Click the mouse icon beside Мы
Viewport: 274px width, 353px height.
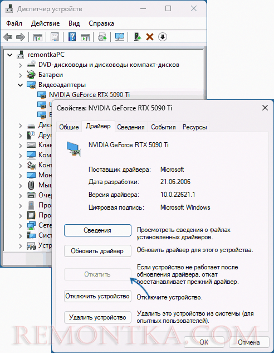pos(31,185)
